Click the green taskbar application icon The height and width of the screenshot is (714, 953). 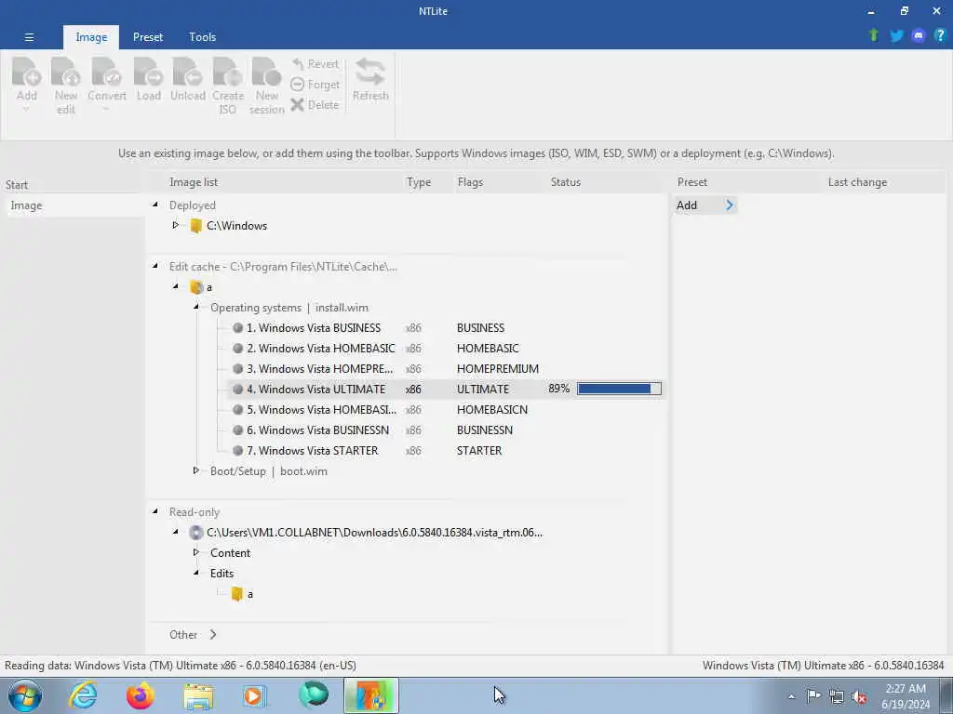pyautogui.click(x=314, y=695)
